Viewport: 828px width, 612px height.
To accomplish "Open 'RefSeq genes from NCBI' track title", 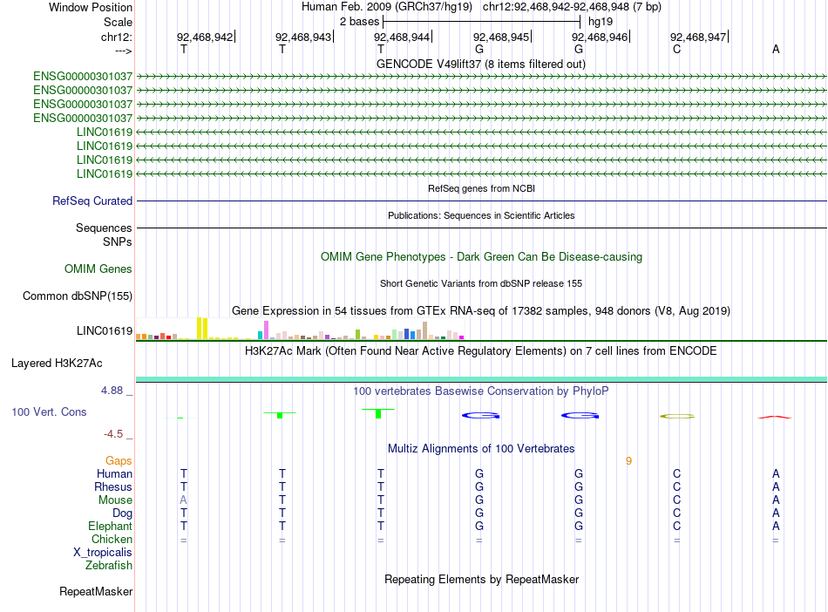I will pos(481,188).
